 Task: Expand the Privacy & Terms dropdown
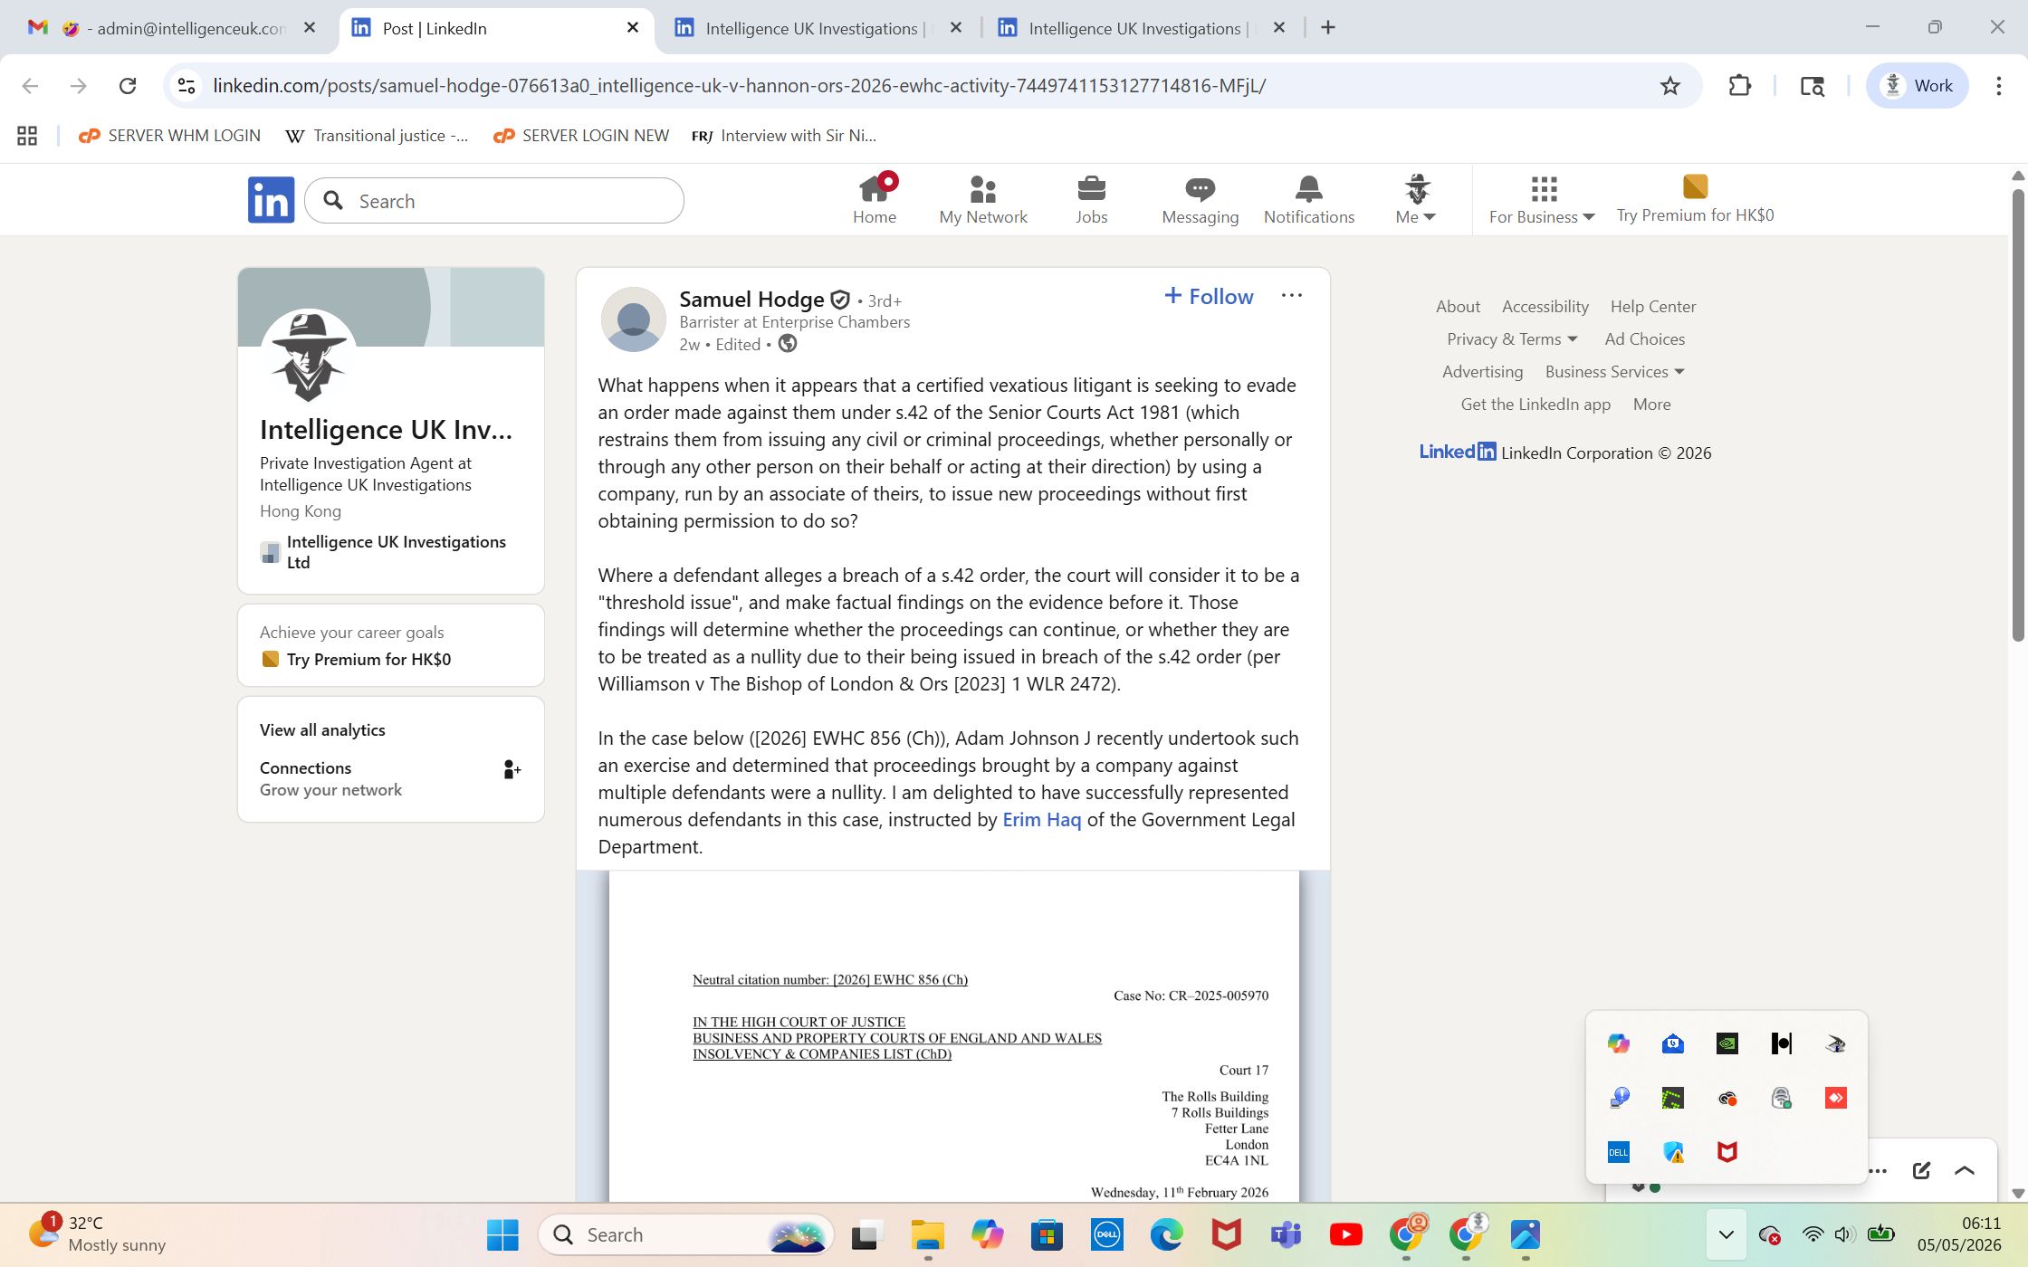[1512, 339]
